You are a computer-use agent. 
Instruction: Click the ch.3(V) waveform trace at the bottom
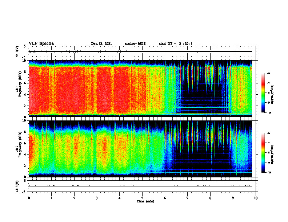click(x=140, y=186)
